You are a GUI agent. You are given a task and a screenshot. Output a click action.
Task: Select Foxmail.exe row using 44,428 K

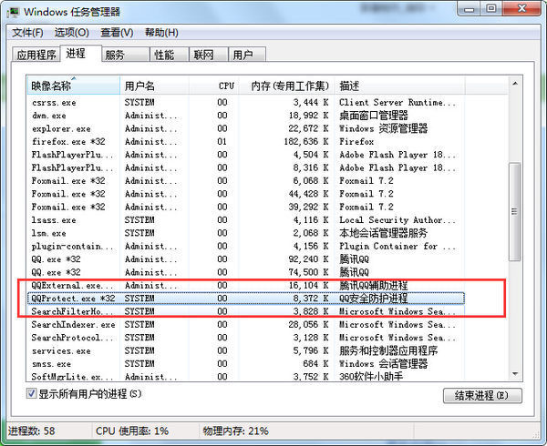[246, 194]
